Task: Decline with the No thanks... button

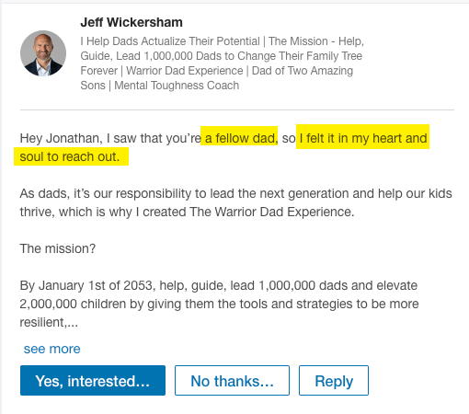Action: (x=232, y=381)
